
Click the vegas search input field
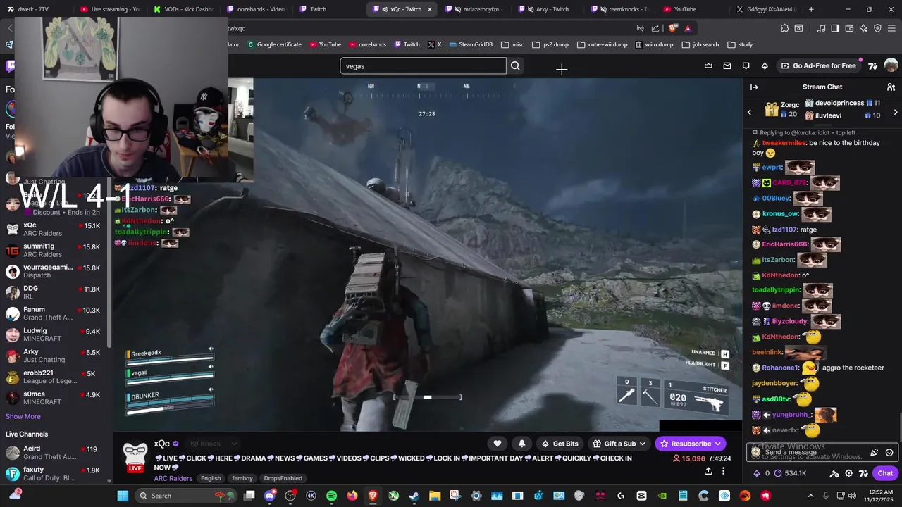423,65
